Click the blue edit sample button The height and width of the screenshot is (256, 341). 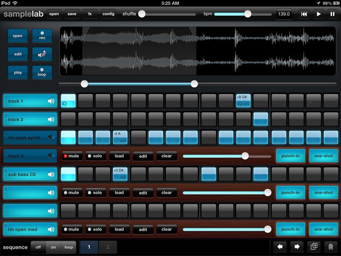point(18,54)
